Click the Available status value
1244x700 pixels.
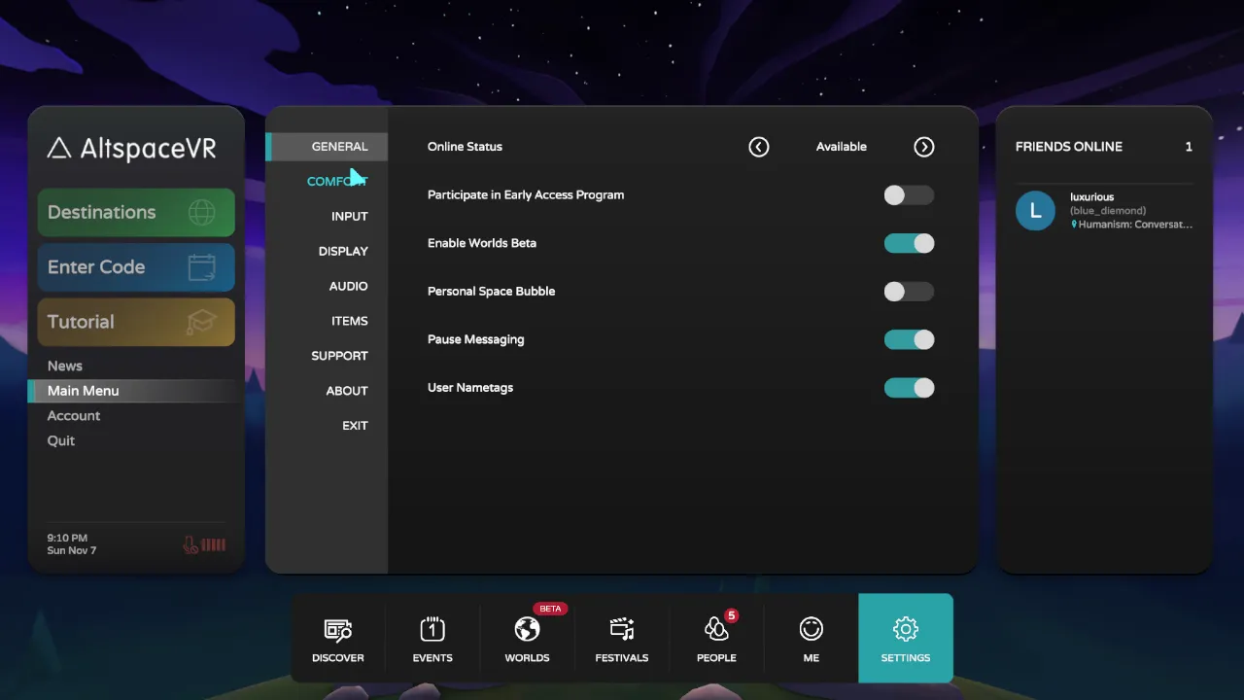842,147
